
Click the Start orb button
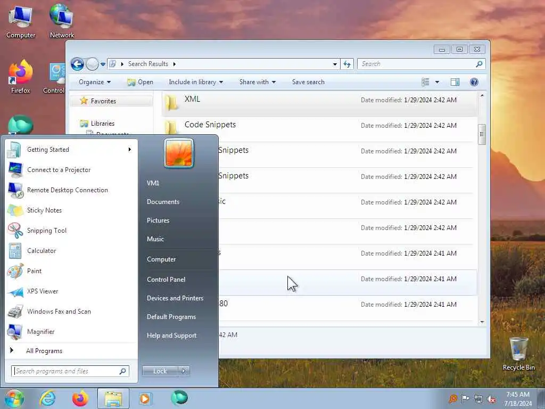(14, 398)
